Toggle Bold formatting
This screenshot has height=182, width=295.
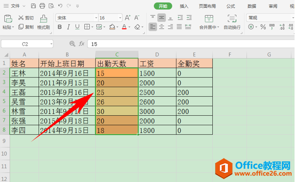(60, 27)
